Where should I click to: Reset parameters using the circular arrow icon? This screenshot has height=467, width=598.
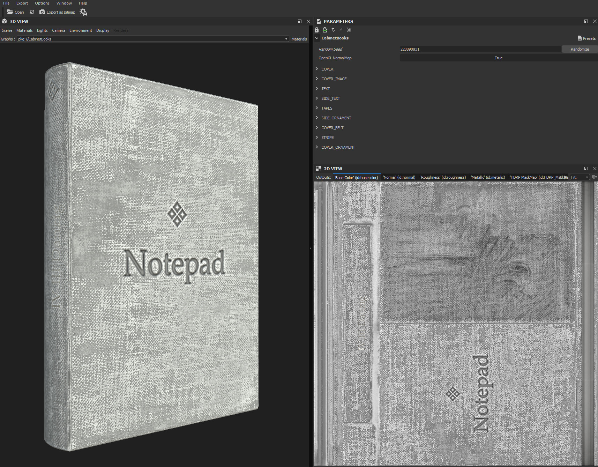point(349,30)
